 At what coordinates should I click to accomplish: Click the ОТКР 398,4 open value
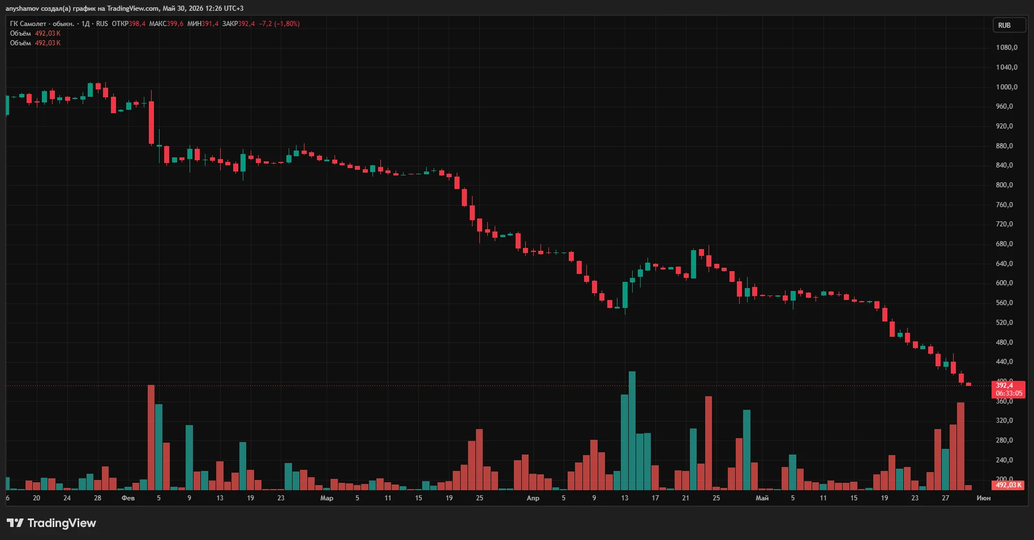pos(128,24)
